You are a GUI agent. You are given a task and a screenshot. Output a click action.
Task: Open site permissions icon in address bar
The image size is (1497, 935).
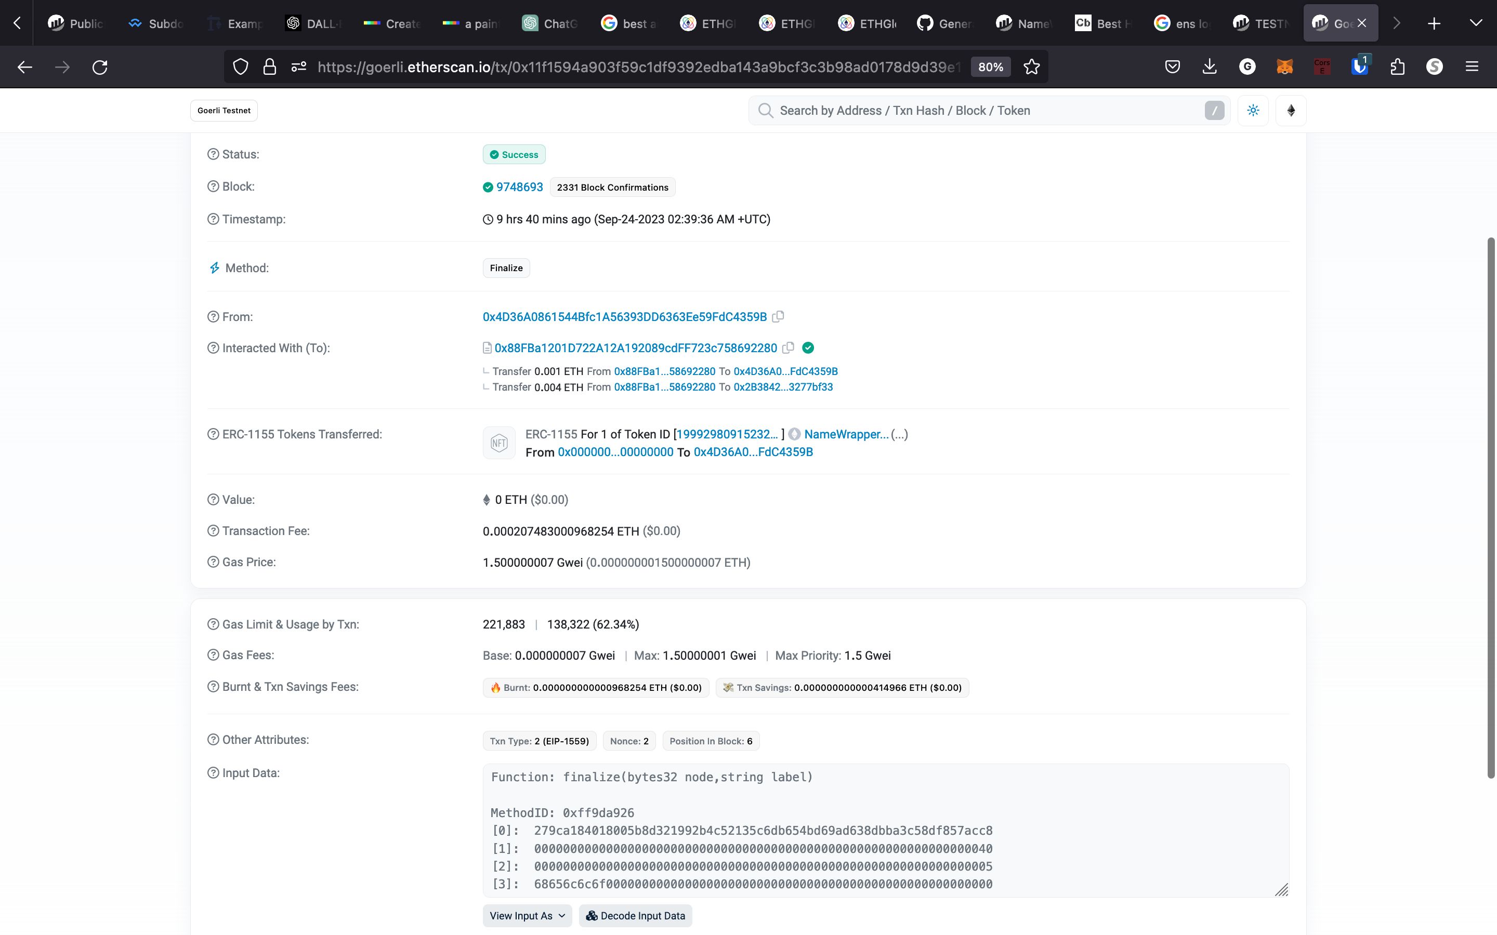299,67
